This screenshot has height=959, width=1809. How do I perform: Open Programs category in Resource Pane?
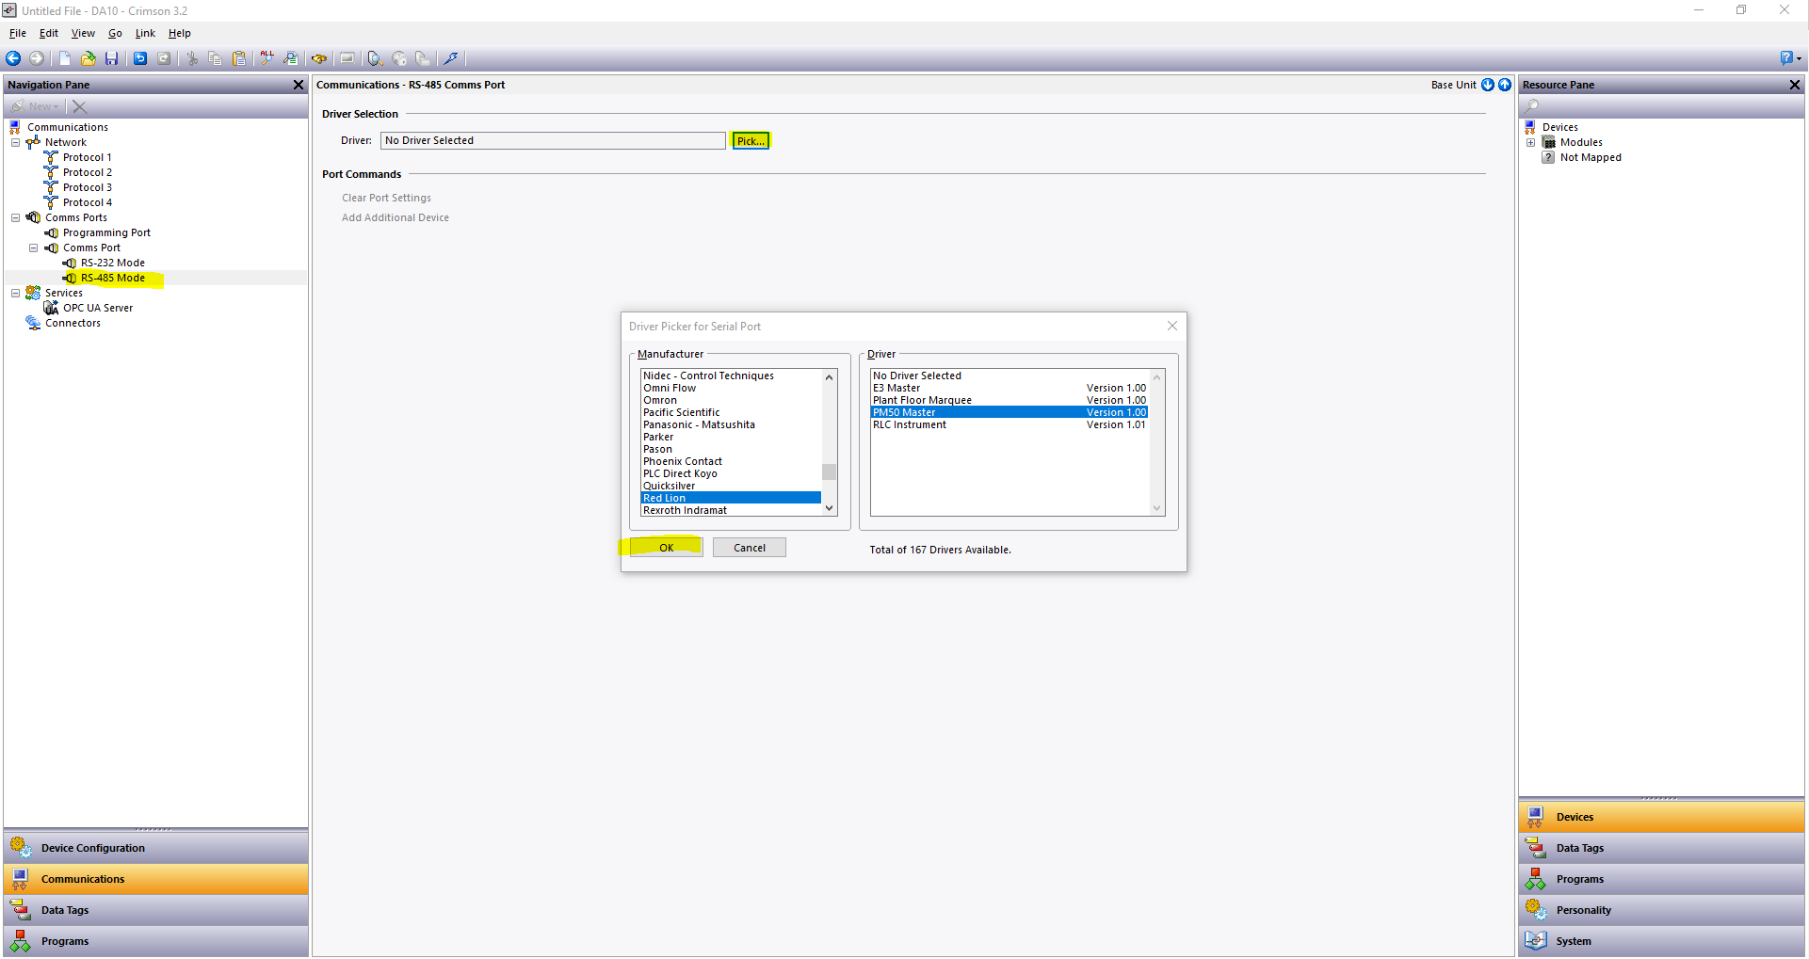1661,879
